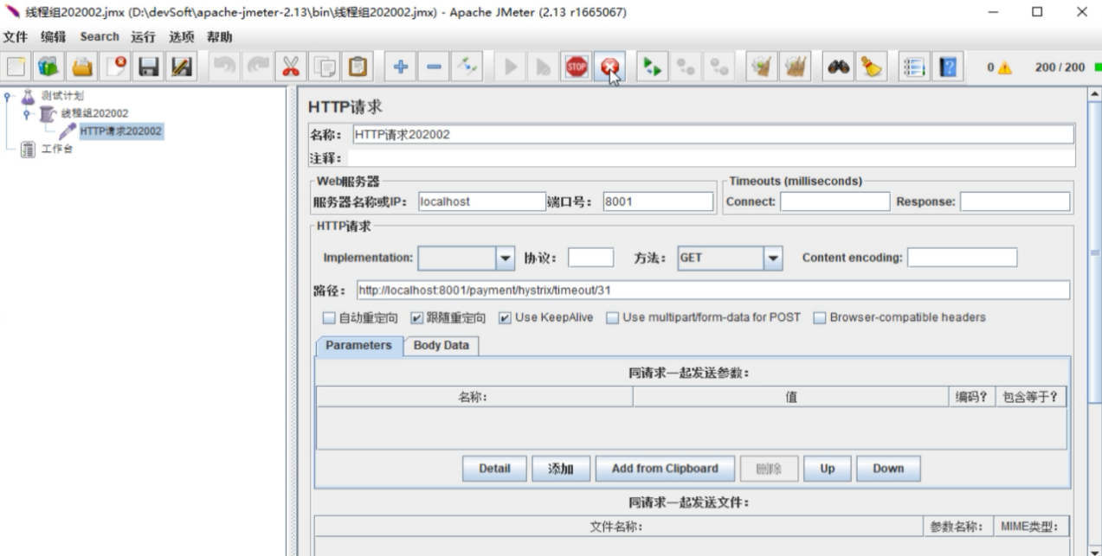Click Remote Start All icon
Image resolution: width=1102 pixels, height=556 pixels.
(x=650, y=67)
